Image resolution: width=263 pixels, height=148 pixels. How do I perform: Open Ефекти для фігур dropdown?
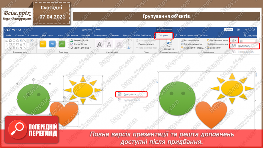click(x=81, y=48)
